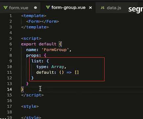Close the form-group.vue tab

(x=90, y=8)
